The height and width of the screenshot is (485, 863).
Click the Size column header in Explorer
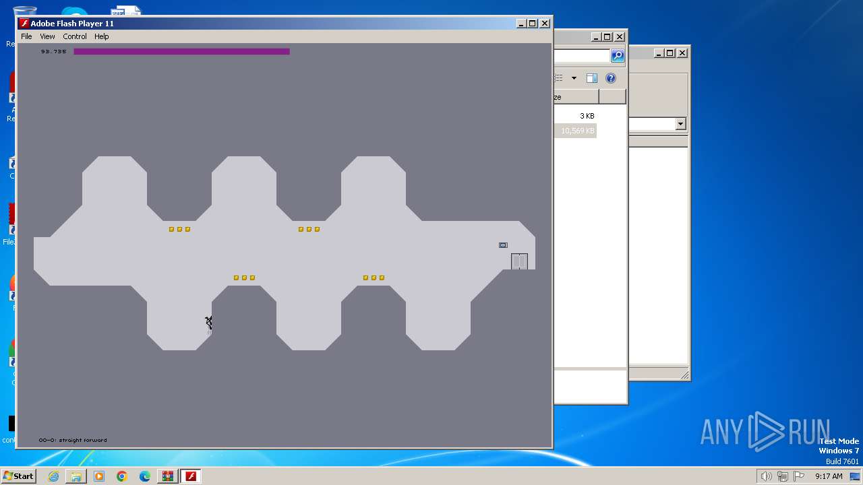pyautogui.click(x=576, y=97)
